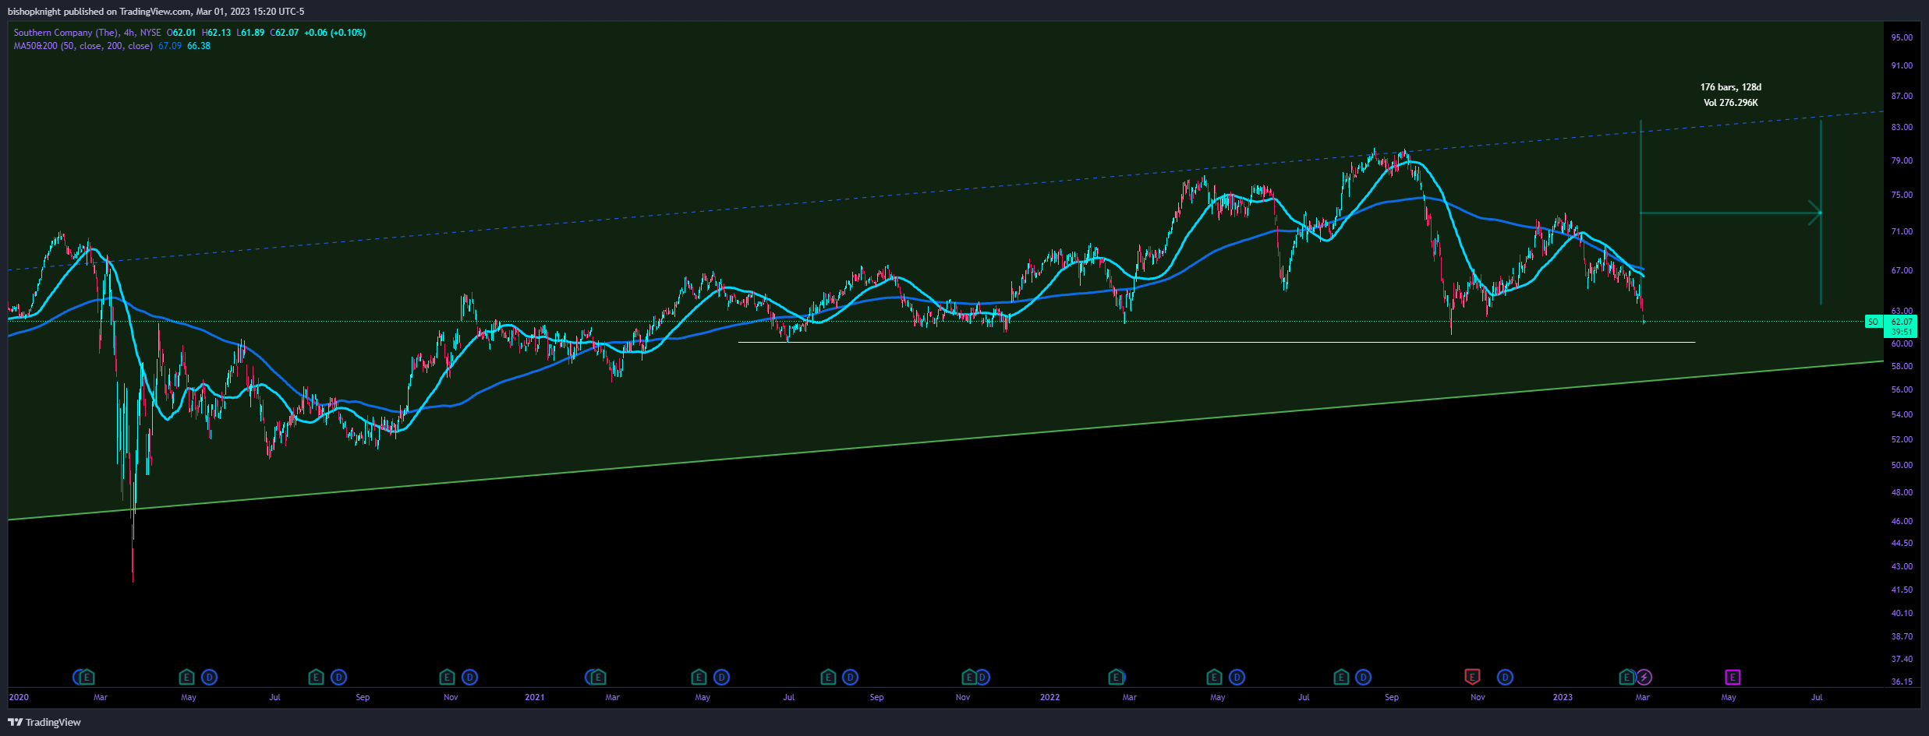
Task: Click the 36.15 price axis label
Action: click(x=1902, y=681)
